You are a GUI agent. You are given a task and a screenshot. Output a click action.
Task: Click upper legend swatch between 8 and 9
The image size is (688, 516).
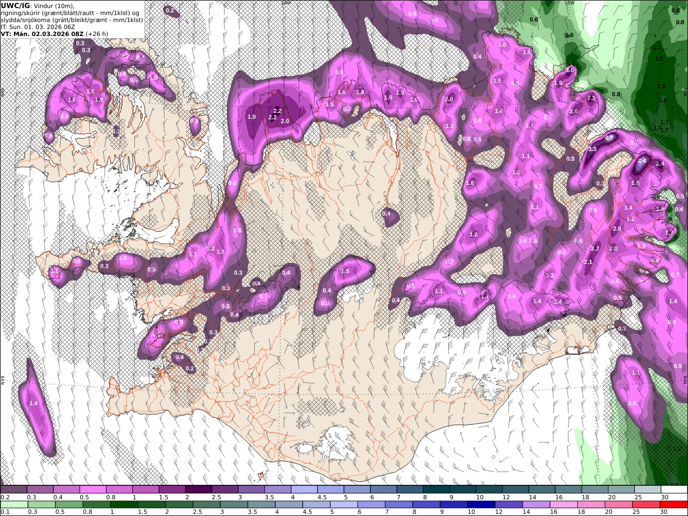pos(436,489)
